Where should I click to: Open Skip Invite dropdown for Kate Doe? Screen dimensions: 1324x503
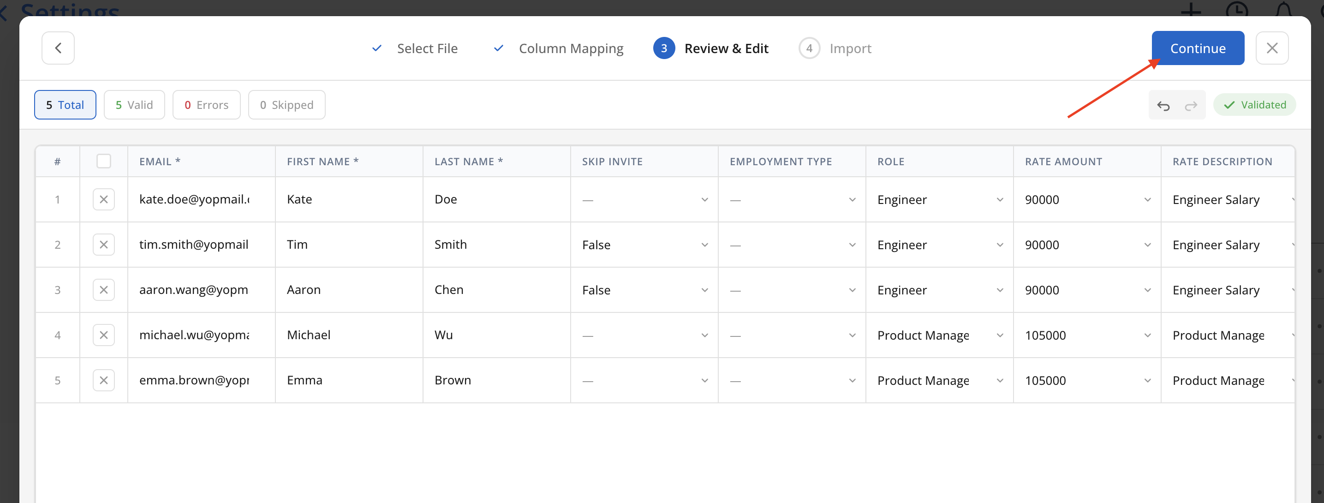[704, 199]
